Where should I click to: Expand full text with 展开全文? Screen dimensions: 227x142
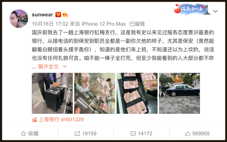[x=48, y=66]
